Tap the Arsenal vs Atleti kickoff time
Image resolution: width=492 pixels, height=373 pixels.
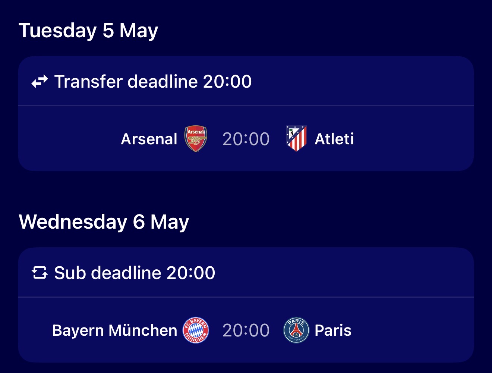246,139
